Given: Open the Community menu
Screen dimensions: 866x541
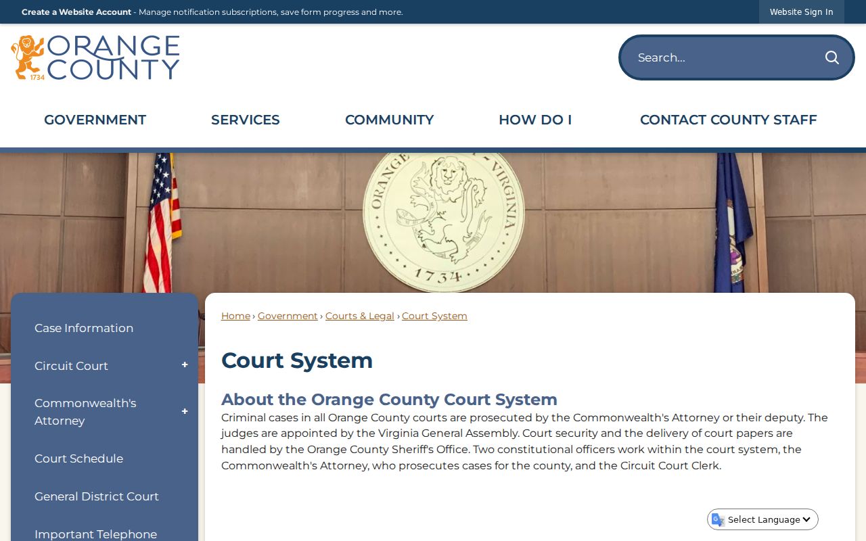Looking at the screenshot, I should (x=390, y=120).
